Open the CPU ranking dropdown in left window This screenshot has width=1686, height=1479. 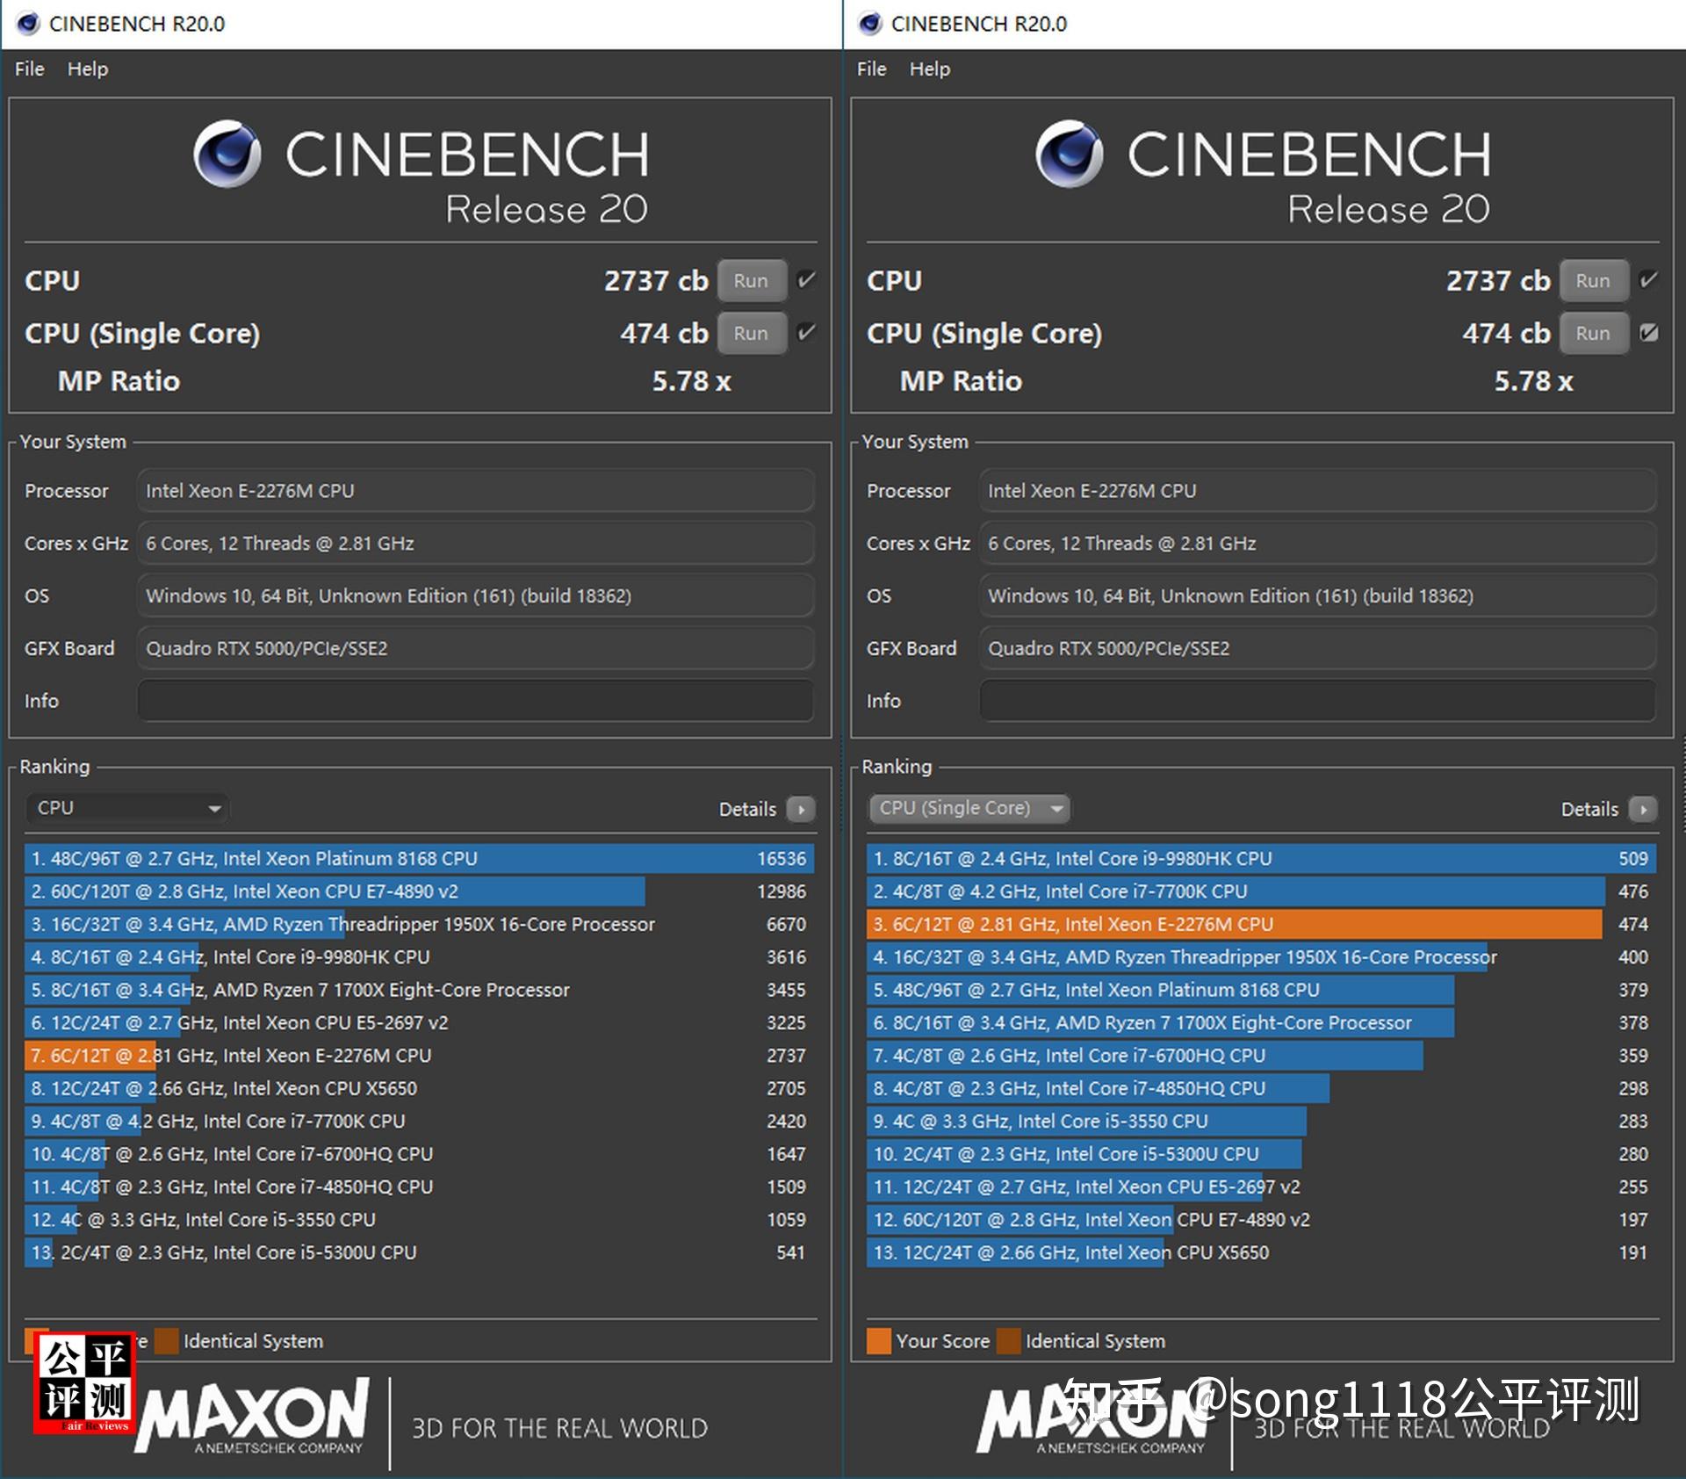[x=128, y=808]
